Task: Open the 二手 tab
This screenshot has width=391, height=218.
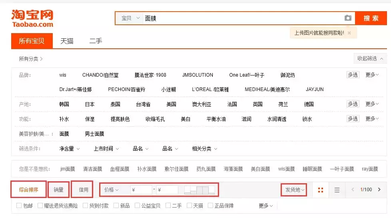Action: tap(96, 41)
